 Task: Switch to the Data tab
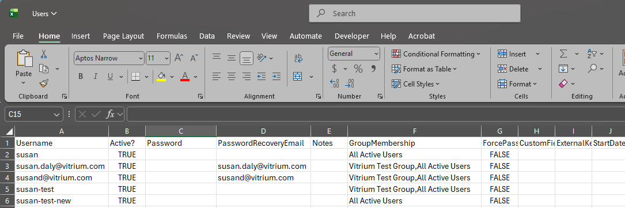(x=207, y=36)
